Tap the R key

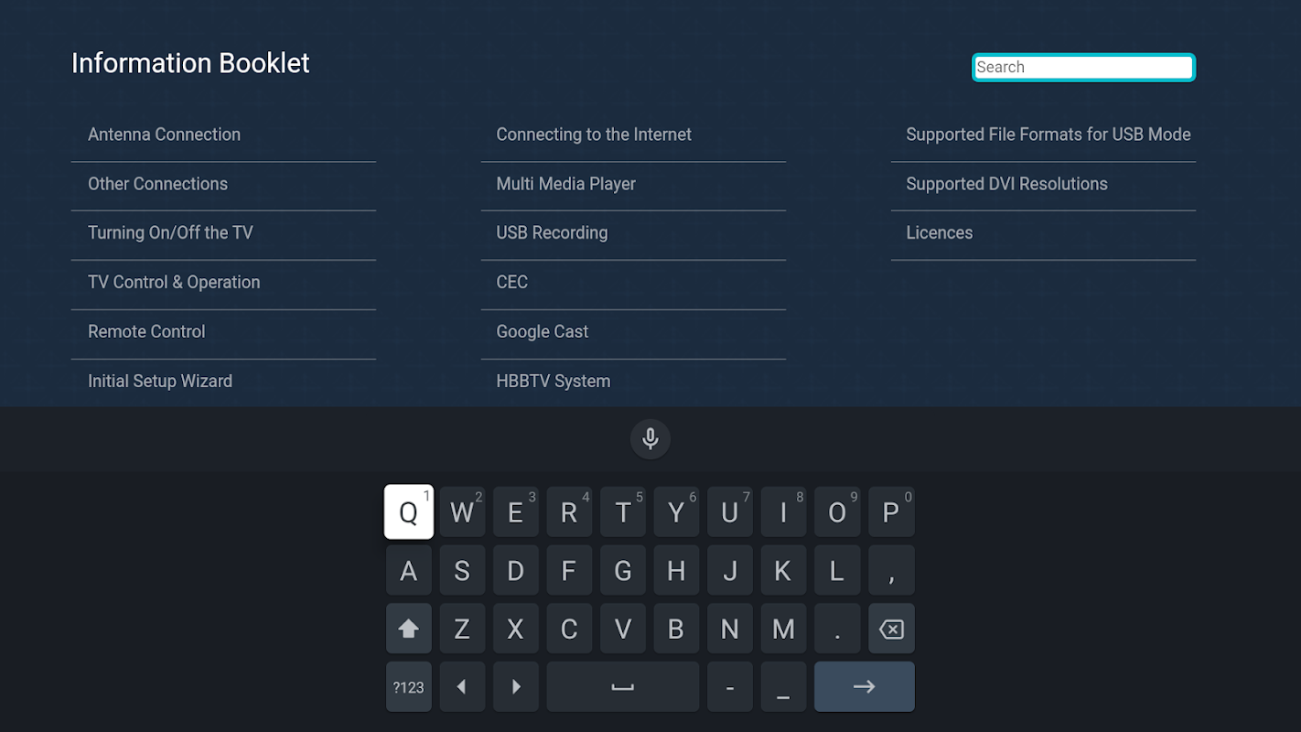tap(569, 512)
